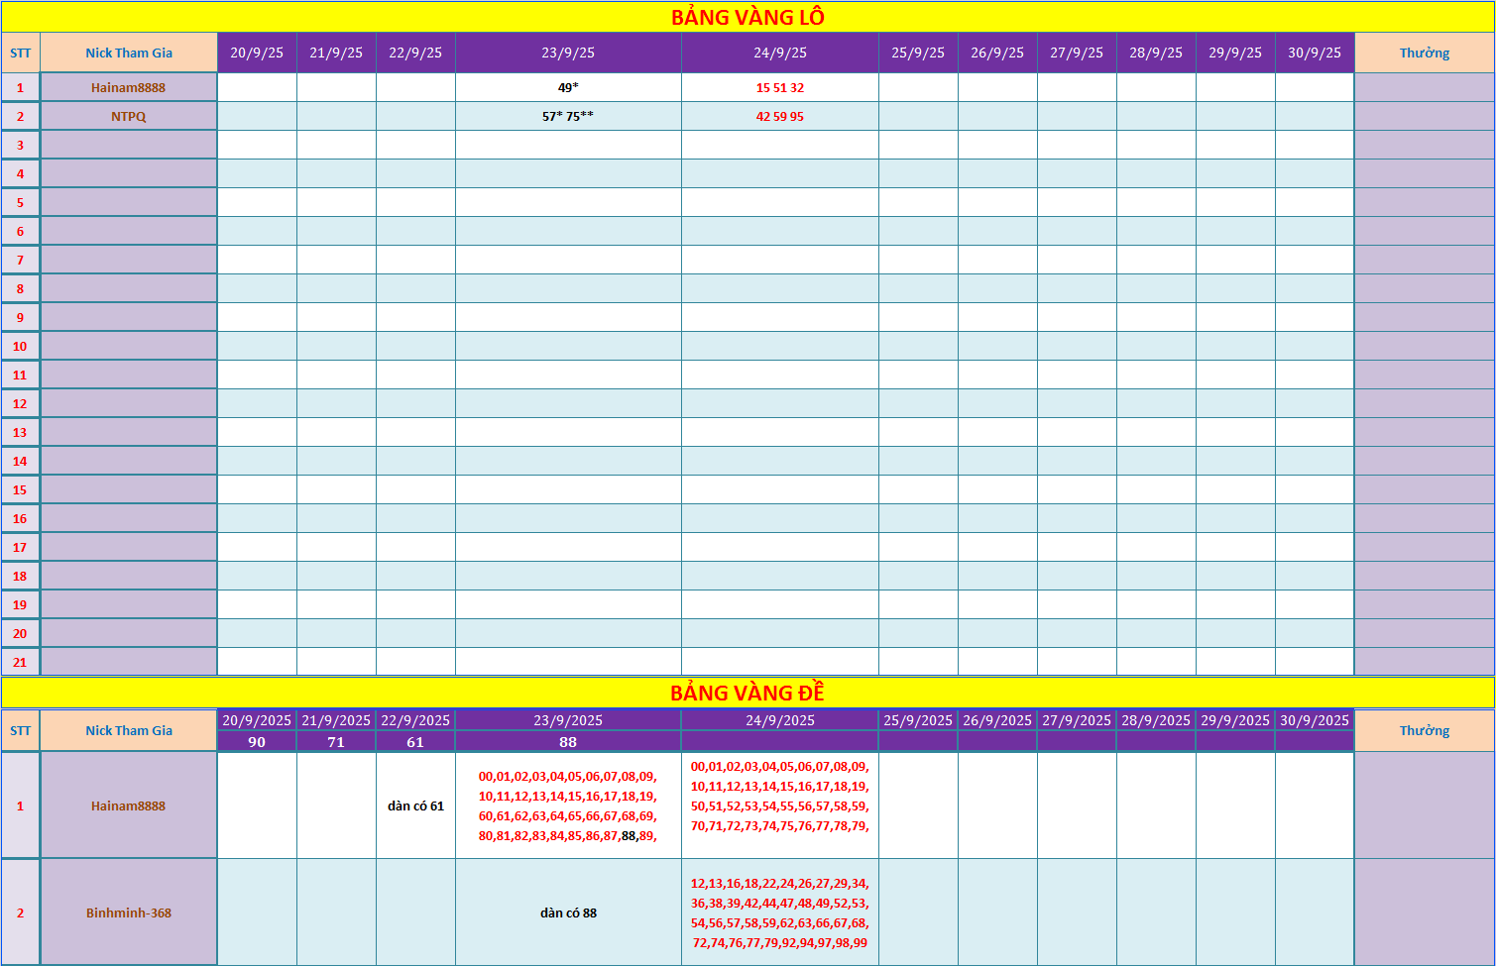
Task: Select the Binhminh-368 nickname cell
Action: click(129, 912)
